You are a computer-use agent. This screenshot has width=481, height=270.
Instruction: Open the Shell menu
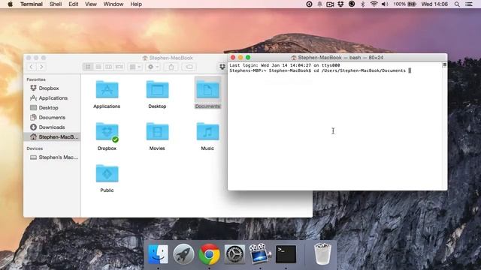click(56, 4)
